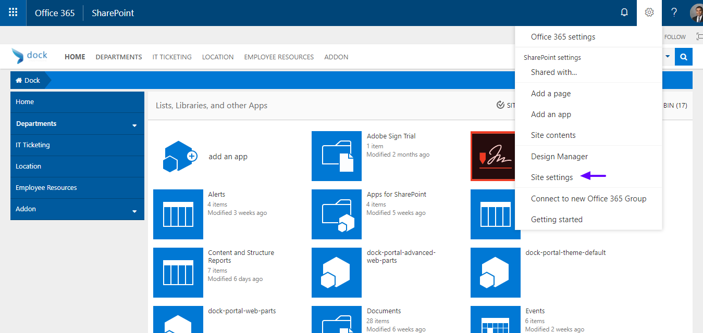Toggle FOLLOW for this site

coord(674,36)
